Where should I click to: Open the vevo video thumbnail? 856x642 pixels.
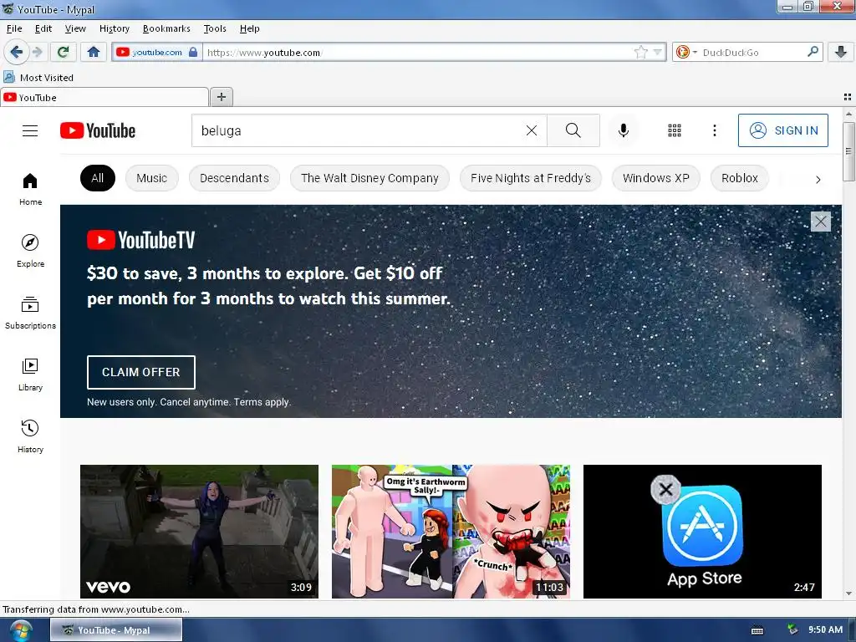199,532
